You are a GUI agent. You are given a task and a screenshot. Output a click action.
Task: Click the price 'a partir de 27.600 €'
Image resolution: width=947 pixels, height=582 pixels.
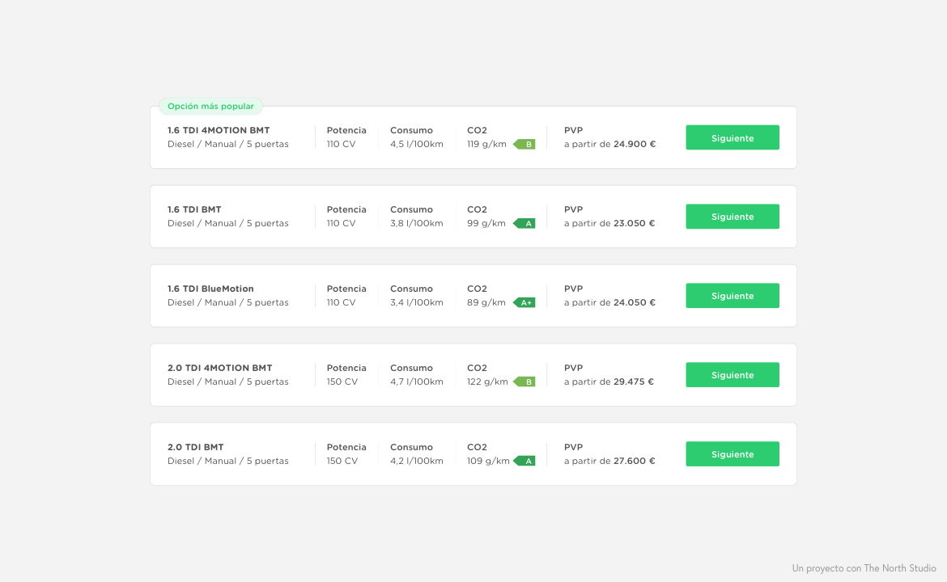pos(609,461)
